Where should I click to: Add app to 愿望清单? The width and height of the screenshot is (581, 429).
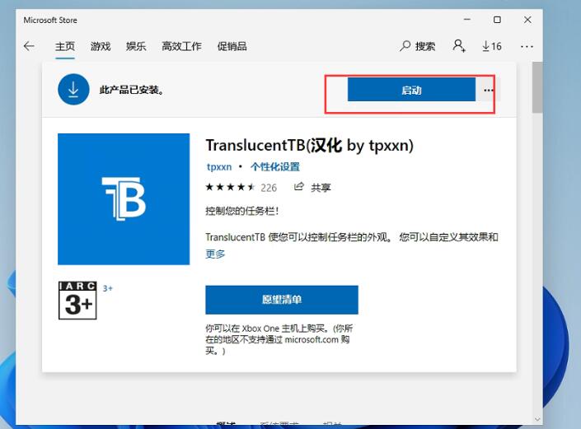coord(282,300)
